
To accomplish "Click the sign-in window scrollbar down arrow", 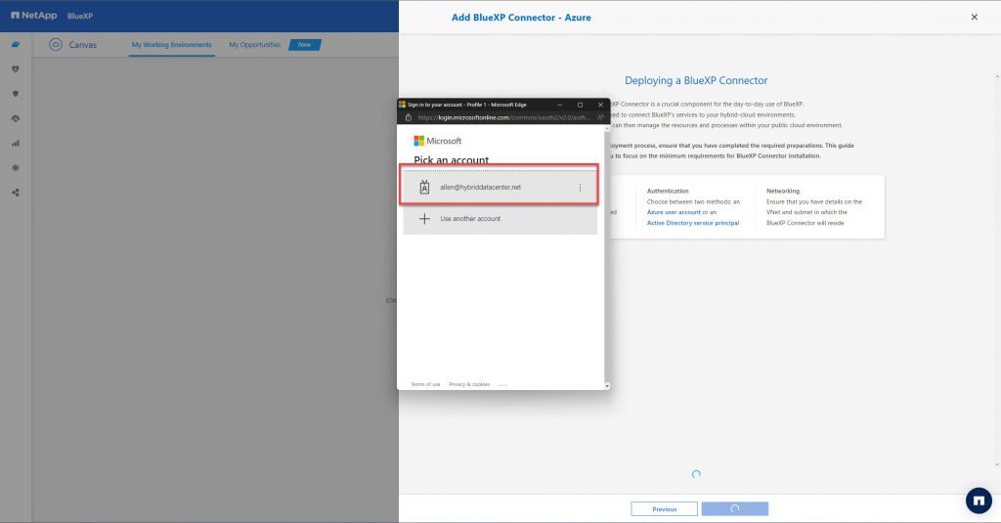I will tap(607, 386).
